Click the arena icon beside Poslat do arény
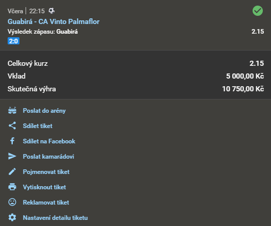 tap(12, 111)
